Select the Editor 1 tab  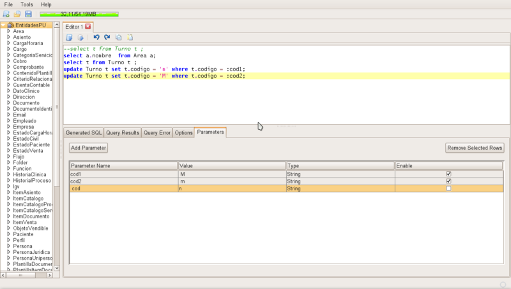[x=74, y=27]
